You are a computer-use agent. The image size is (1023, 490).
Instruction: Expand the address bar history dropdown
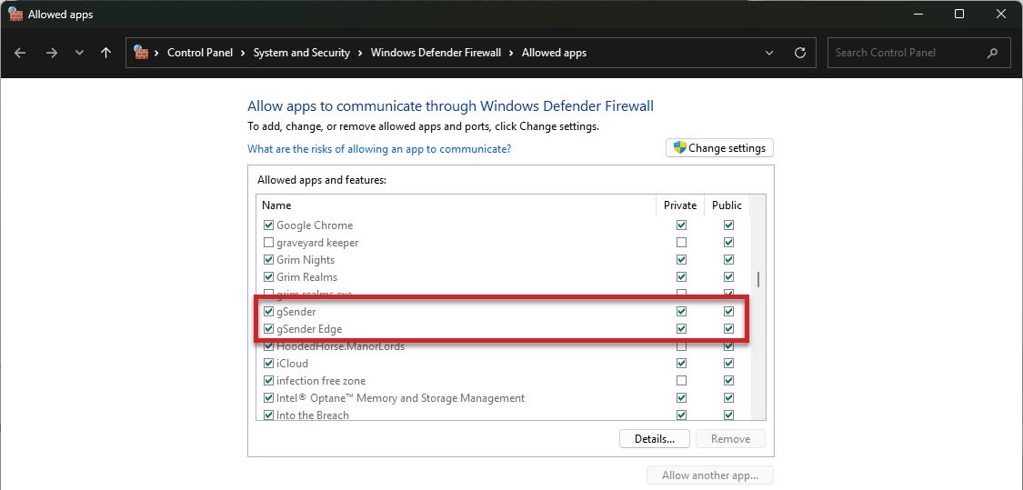click(769, 53)
